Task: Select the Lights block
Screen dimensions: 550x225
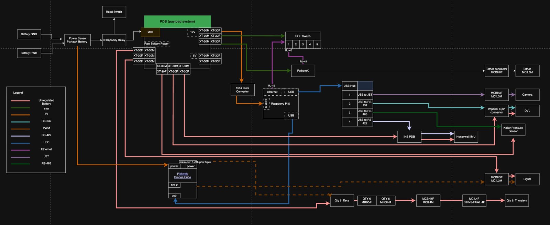Action: [x=527, y=179]
